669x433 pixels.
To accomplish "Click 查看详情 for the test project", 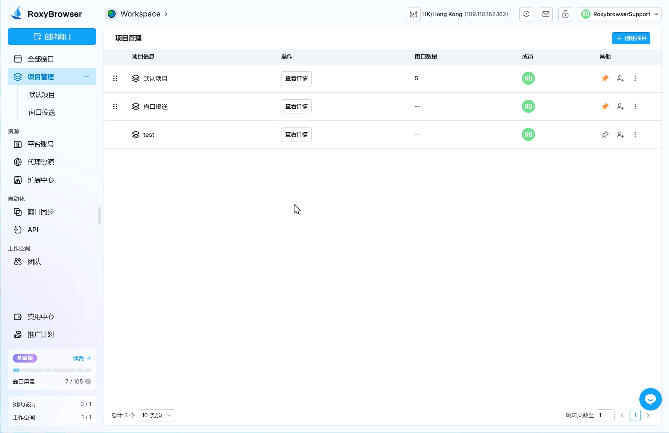I will tap(296, 135).
